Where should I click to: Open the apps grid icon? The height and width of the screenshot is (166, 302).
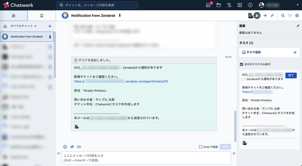click(240, 5)
